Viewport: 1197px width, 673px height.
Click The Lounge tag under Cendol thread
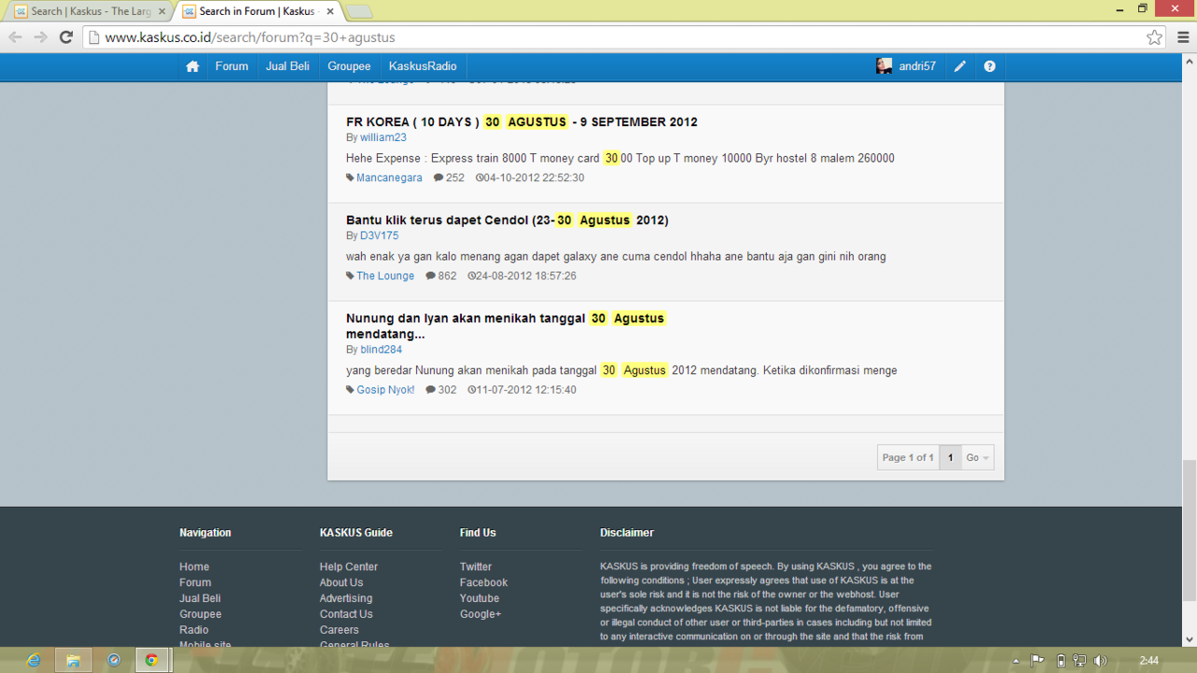385,276
